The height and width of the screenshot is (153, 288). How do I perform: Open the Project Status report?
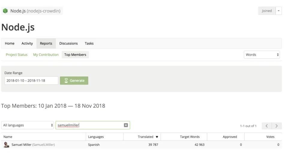[x=16, y=55]
